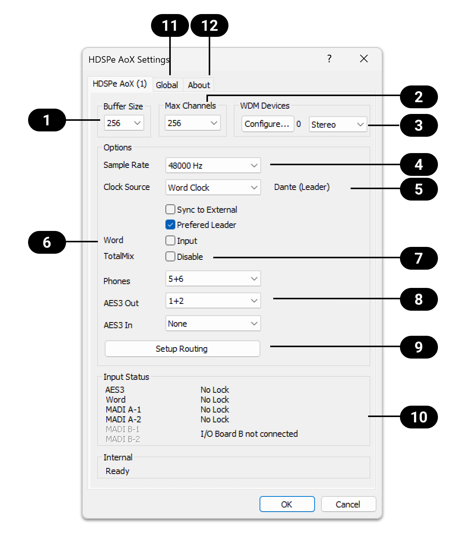Viewport: 466px width, 550px height.
Task: Select the HDSPe AoX (1) tab
Action: (120, 84)
